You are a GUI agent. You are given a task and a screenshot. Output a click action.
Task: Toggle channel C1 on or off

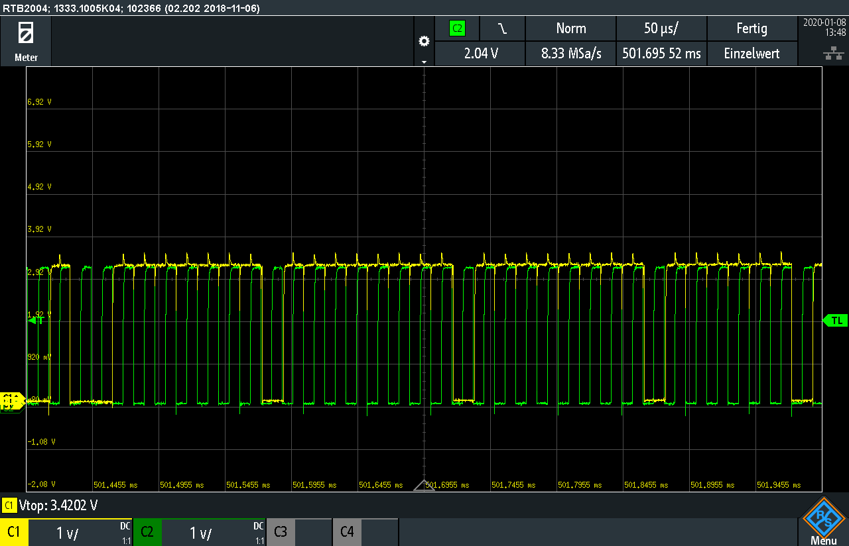point(15,532)
